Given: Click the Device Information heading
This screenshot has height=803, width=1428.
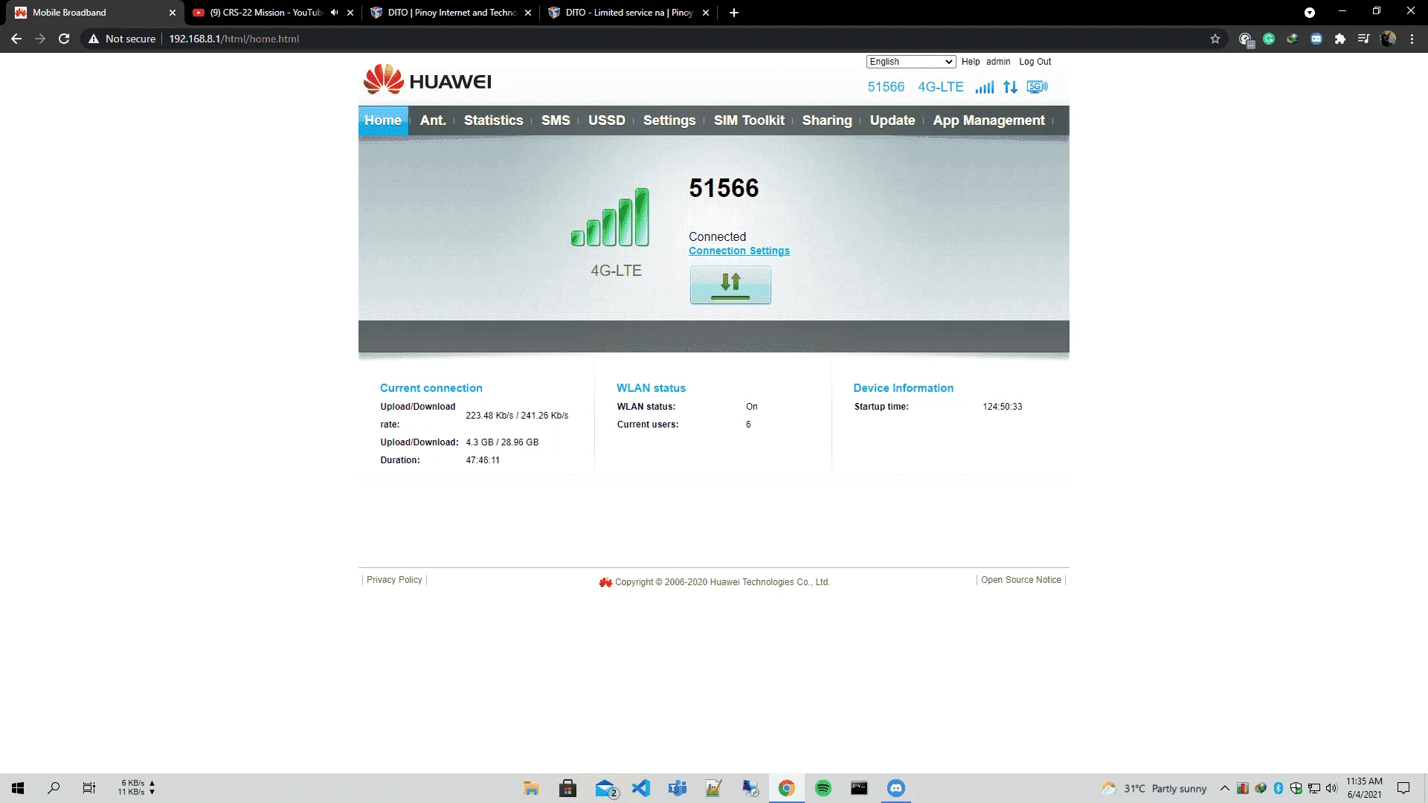Looking at the screenshot, I should pyautogui.click(x=903, y=388).
